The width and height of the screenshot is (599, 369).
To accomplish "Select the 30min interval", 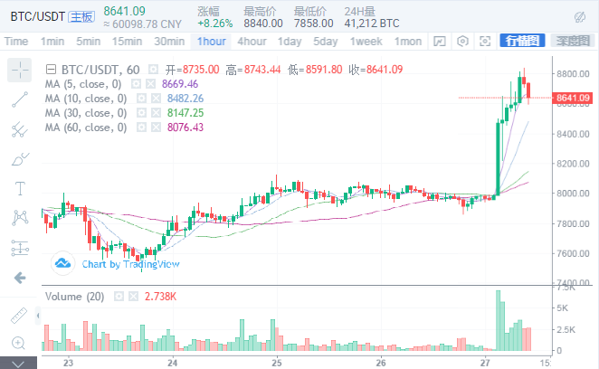I will pyautogui.click(x=169, y=42).
